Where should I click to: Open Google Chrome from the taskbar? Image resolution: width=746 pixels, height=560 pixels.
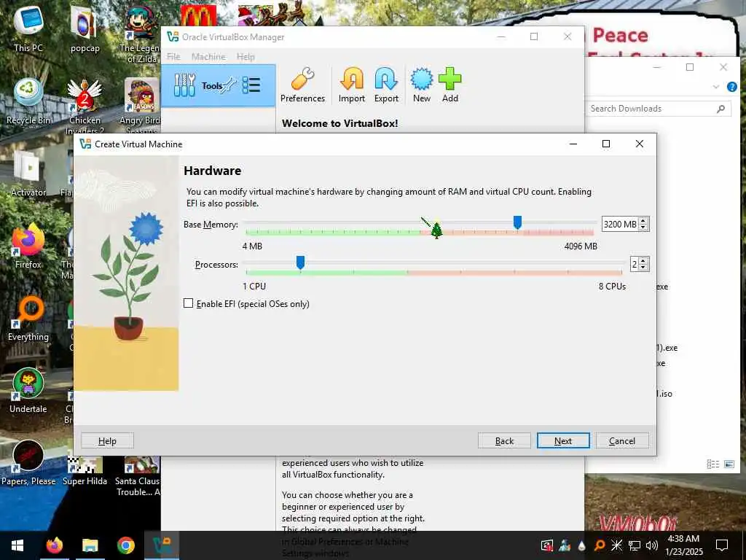coord(125,545)
